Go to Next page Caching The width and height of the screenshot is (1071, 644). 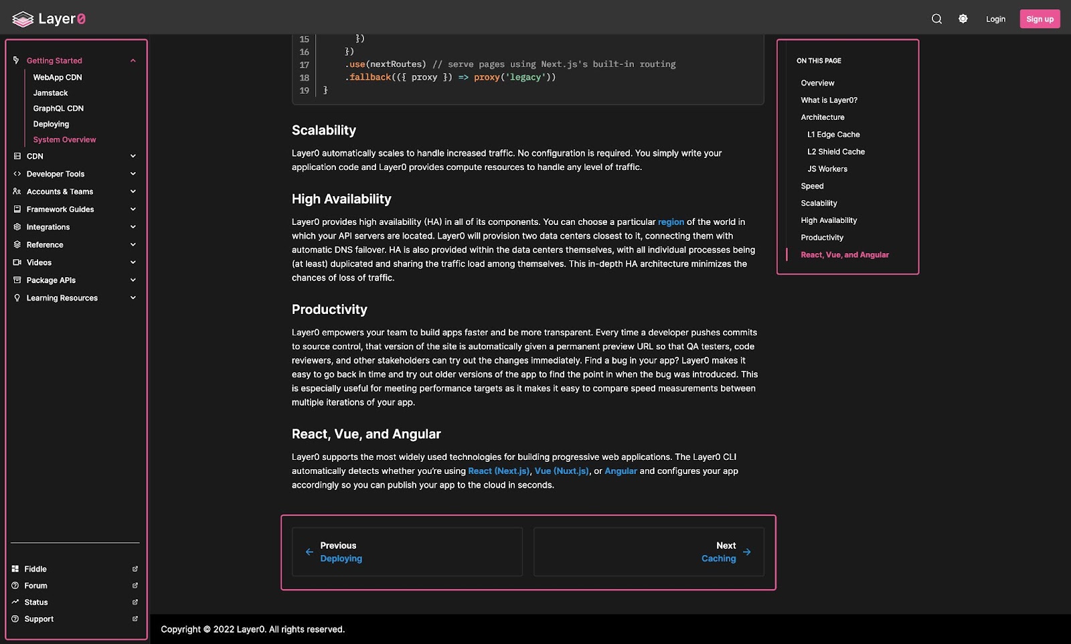[x=649, y=552]
